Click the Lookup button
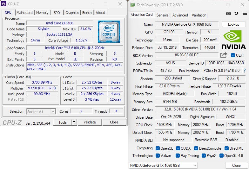The width and height of the screenshot is (249, 169). coord(234,24)
